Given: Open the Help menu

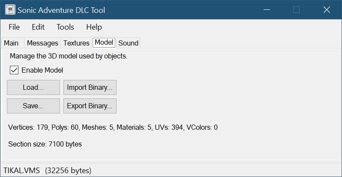Looking at the screenshot, I should coord(94,27).
